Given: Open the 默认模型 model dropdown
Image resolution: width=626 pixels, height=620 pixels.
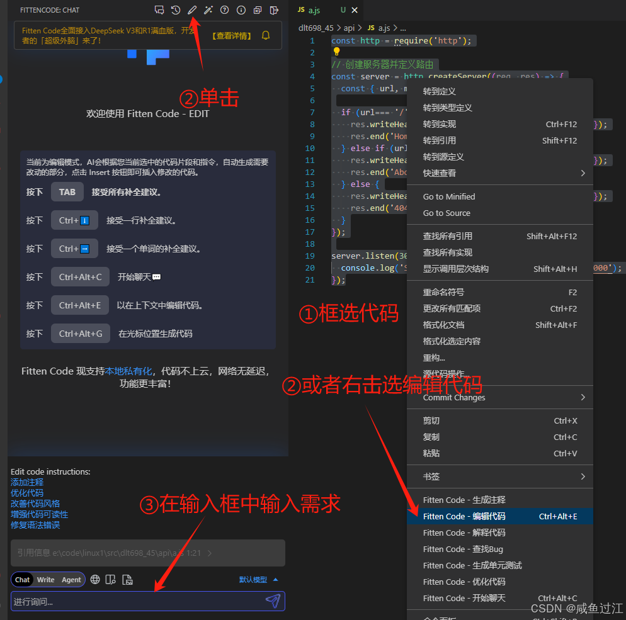Looking at the screenshot, I should tap(258, 579).
